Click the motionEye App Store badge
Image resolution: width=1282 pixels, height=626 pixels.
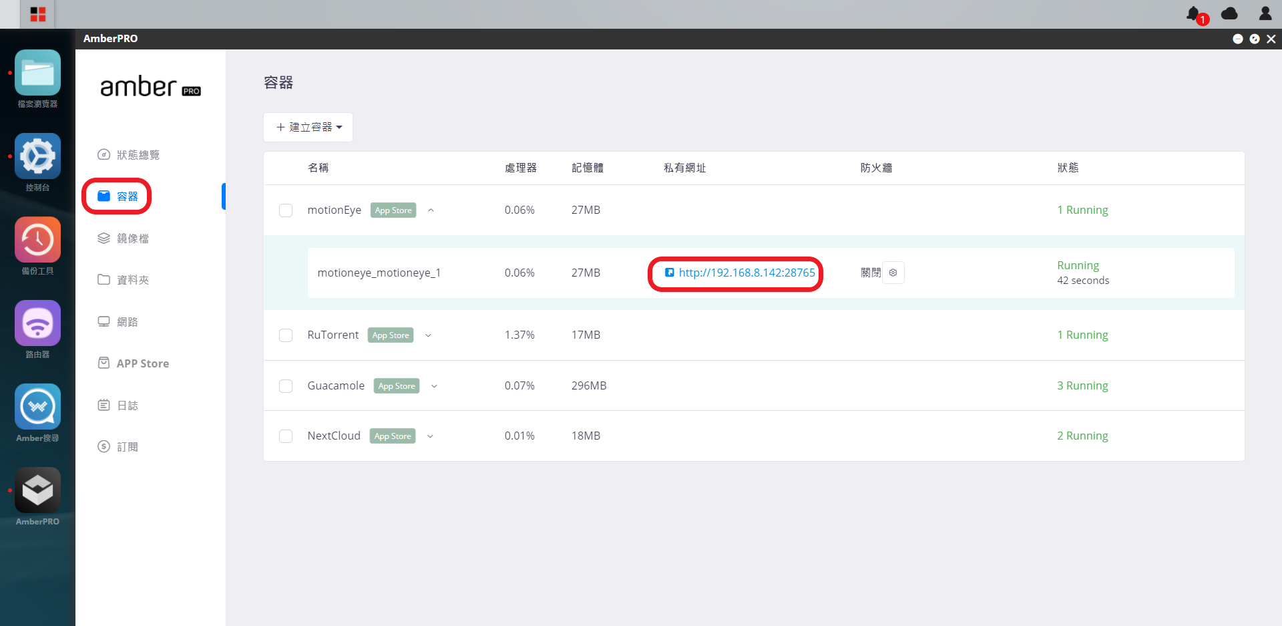pyautogui.click(x=393, y=210)
